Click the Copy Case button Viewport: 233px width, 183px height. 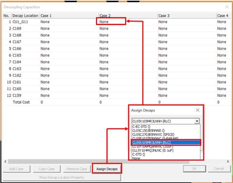tap(46, 169)
